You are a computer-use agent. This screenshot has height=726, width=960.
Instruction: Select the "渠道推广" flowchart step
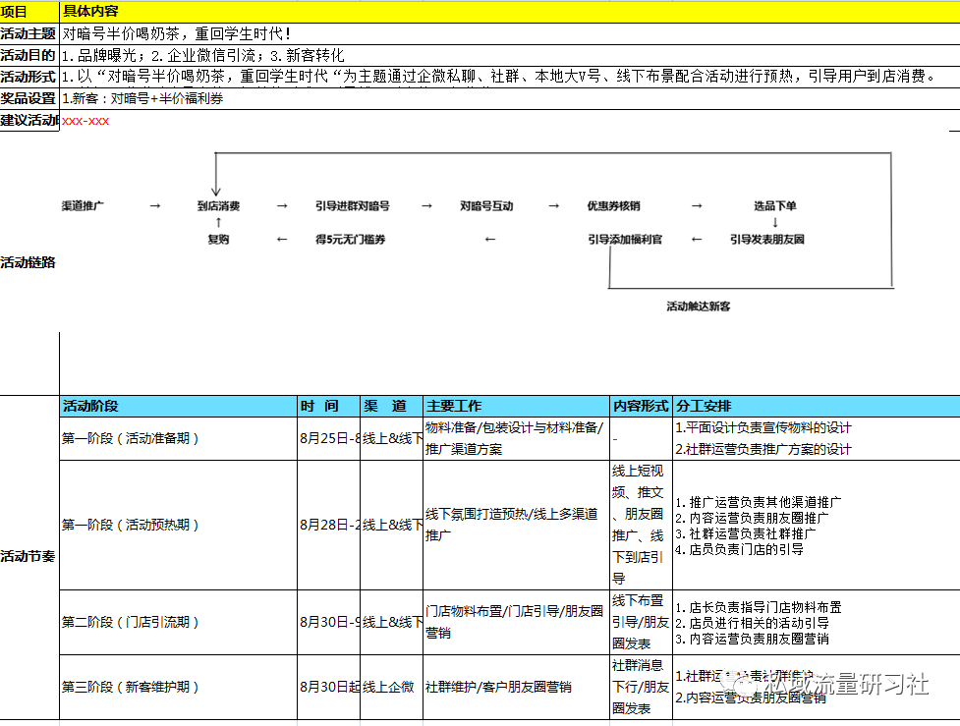83,206
